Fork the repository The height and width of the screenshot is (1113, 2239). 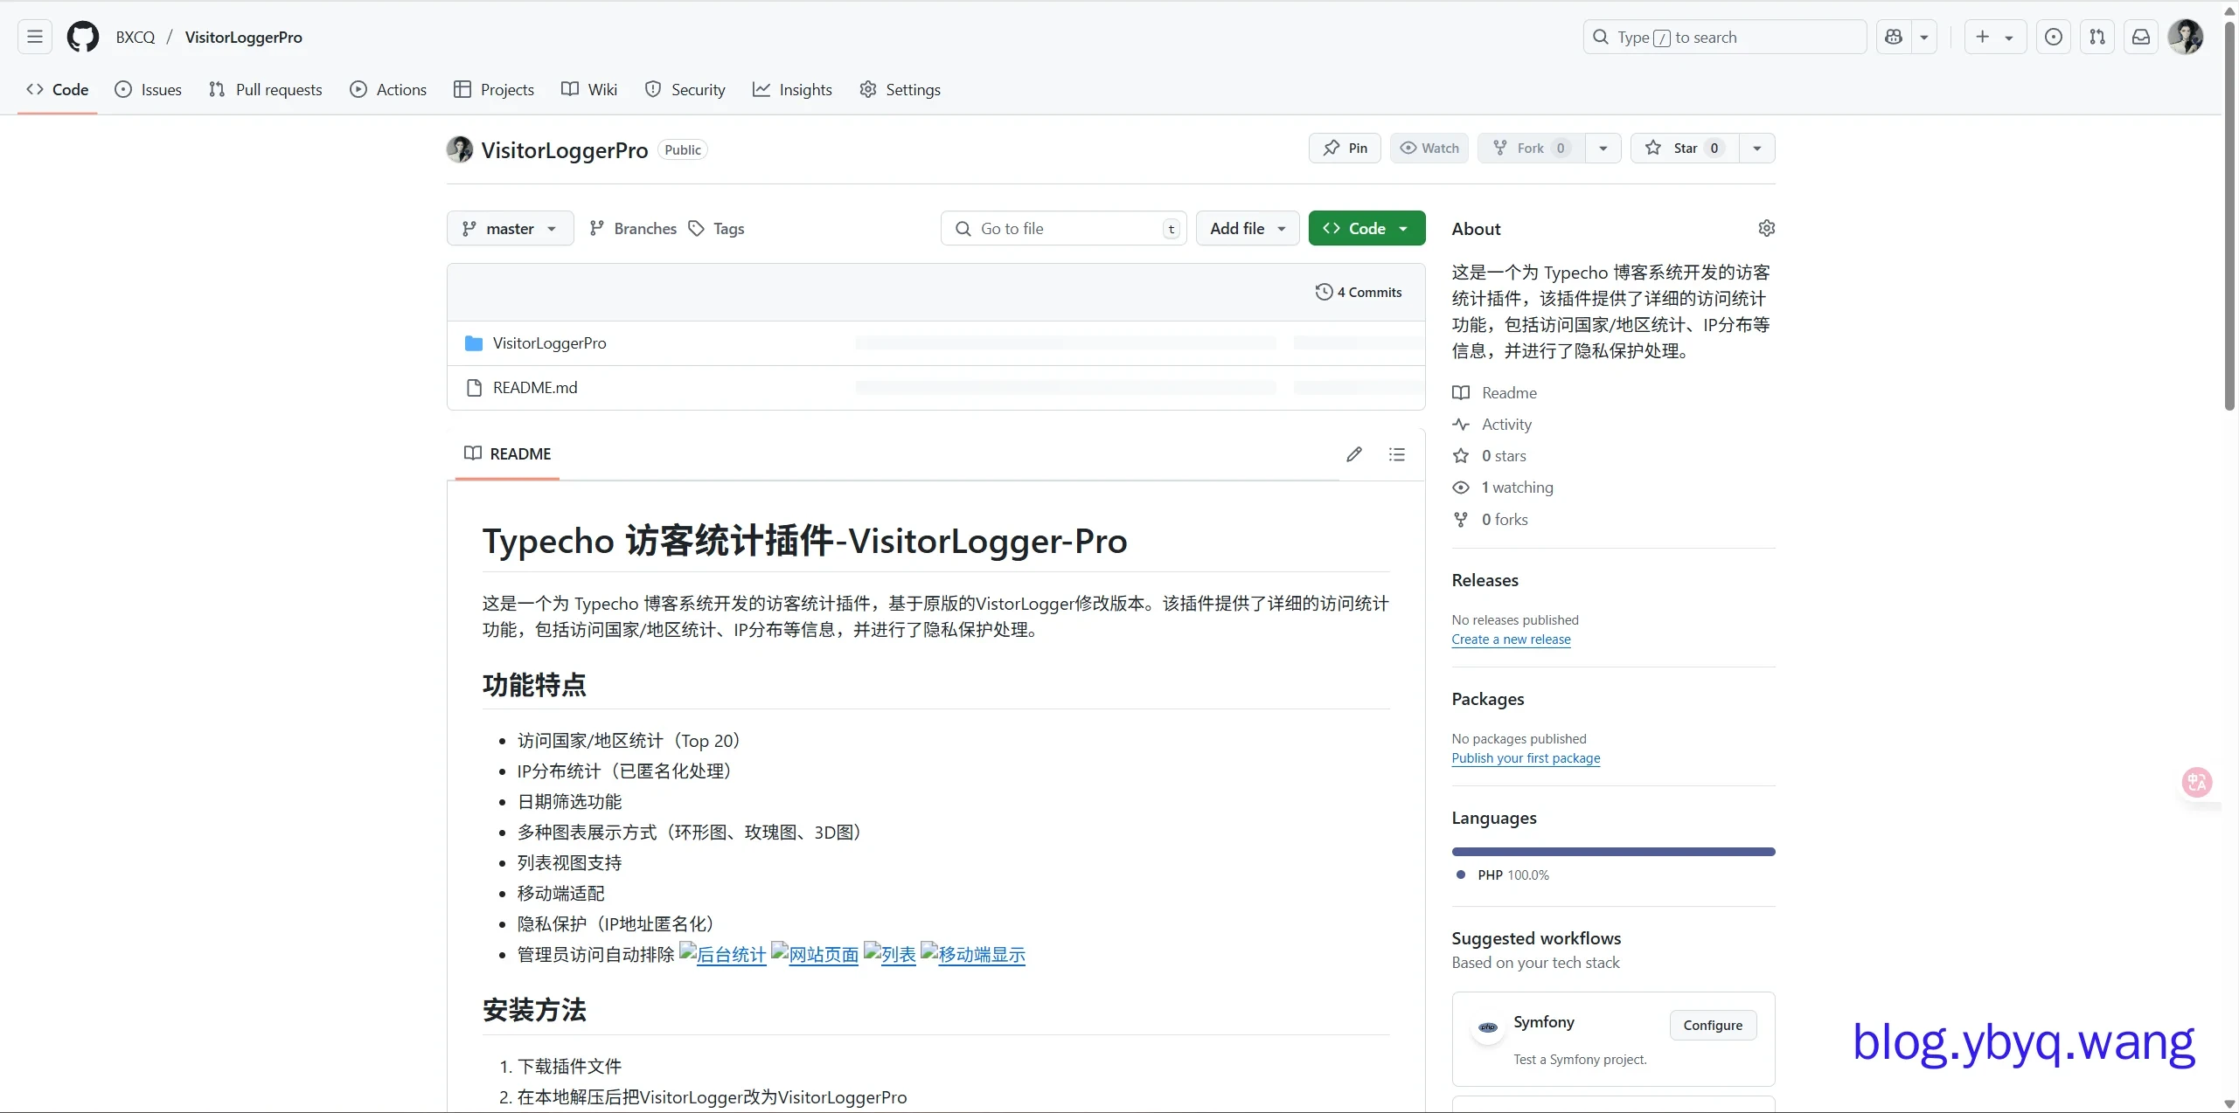[1532, 148]
